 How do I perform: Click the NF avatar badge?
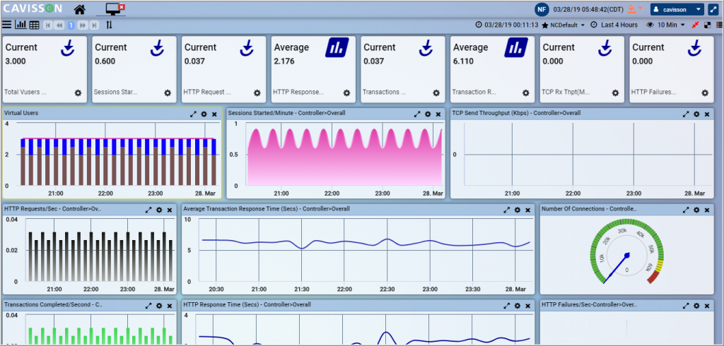tap(542, 9)
